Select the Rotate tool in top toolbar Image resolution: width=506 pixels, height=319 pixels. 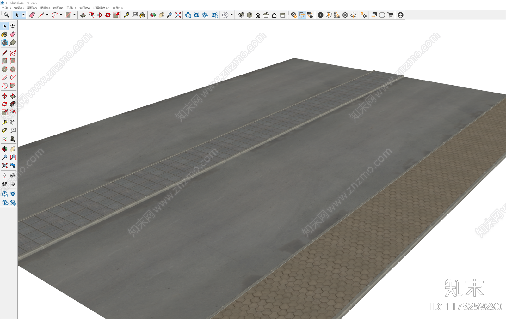tap(108, 15)
